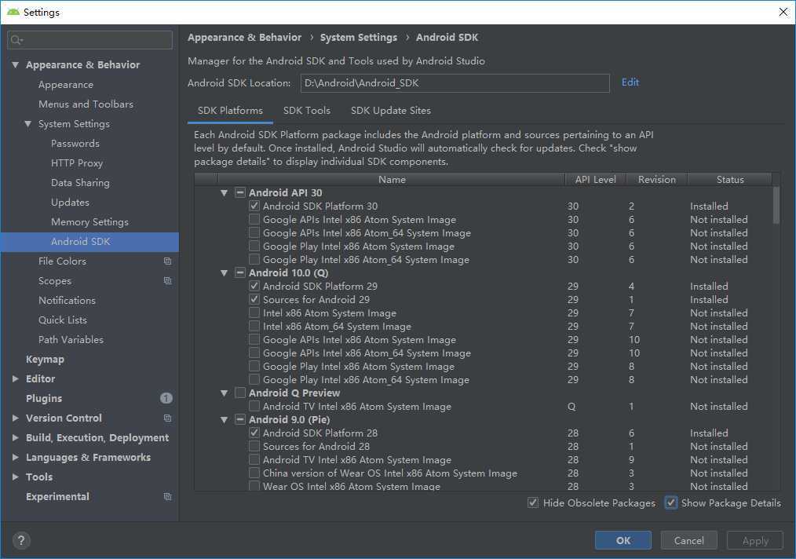796x559 pixels.
Task: Collapse the Android 9.0 (Pie) group
Action: click(224, 420)
